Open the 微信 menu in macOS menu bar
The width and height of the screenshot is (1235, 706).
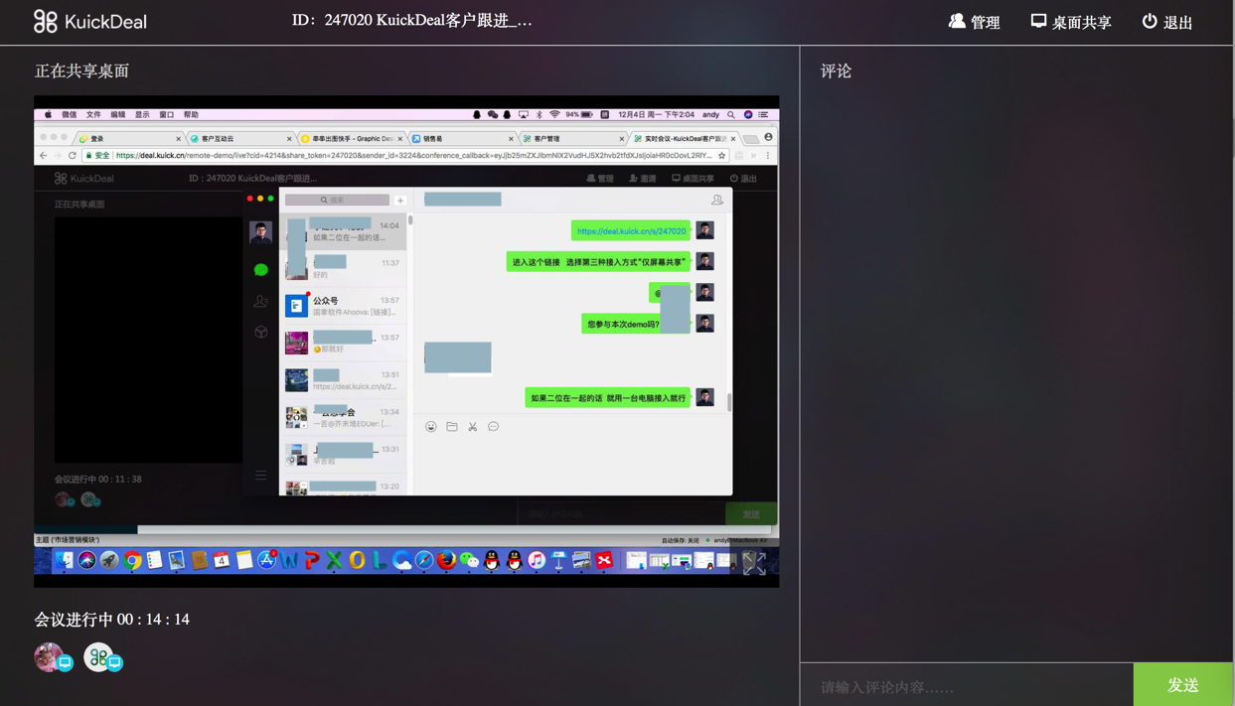point(69,114)
